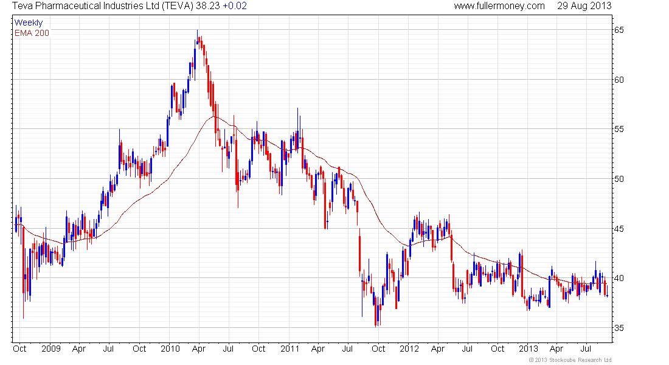This screenshot has height=365, width=669.
Task: Click the +0.02 price change value
Action: 235,6
